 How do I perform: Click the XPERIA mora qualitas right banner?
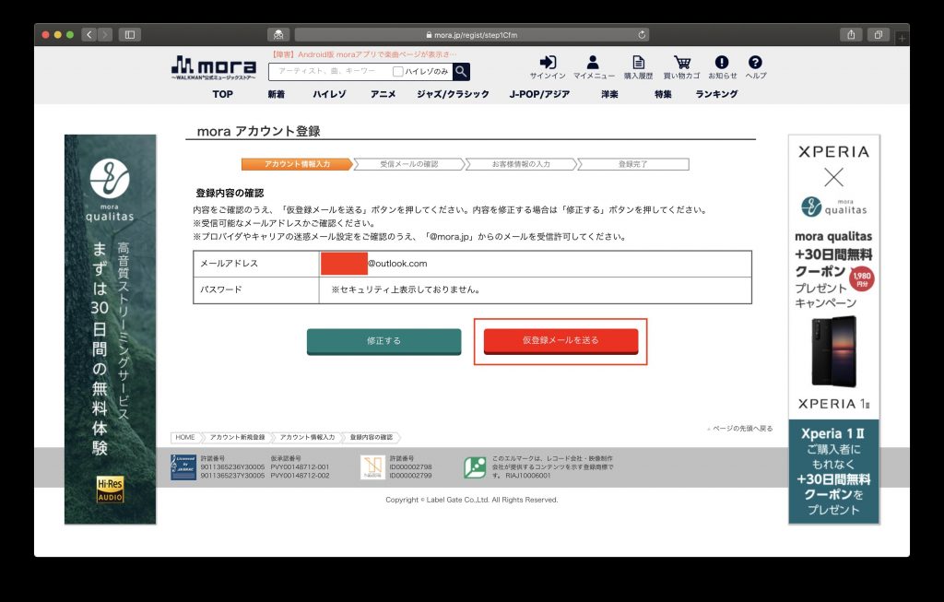tap(833, 329)
